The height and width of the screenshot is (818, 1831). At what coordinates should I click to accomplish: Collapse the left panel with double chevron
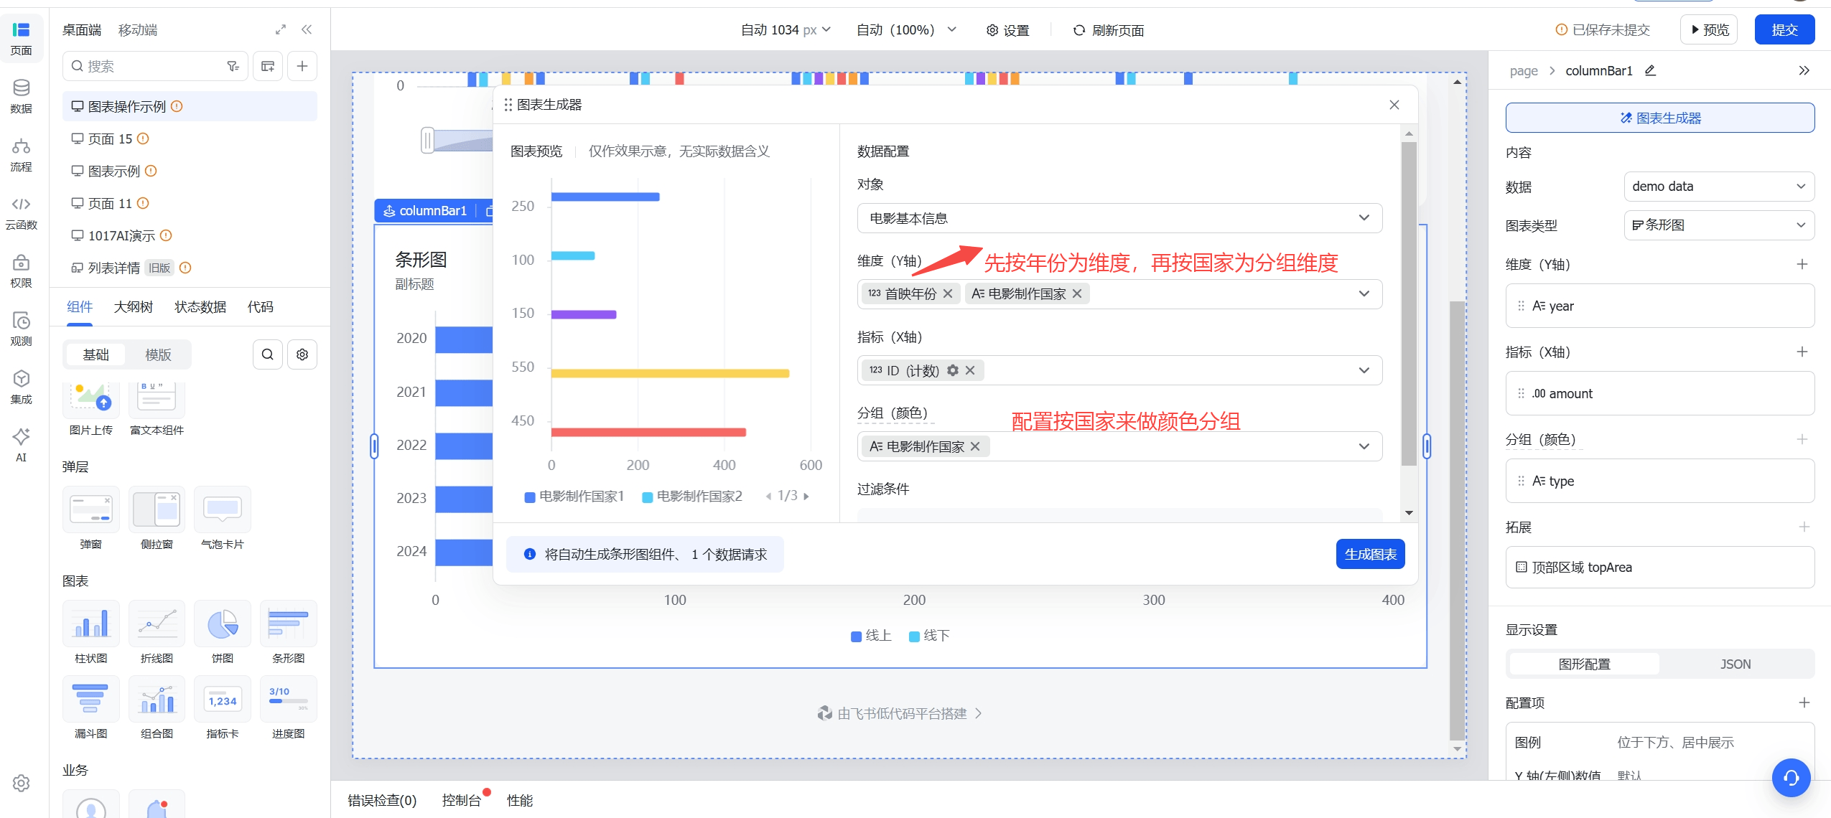click(307, 29)
